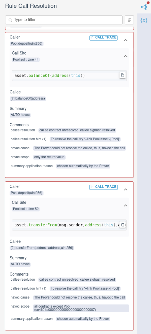Collapse the second Pool.deposit caller card
The height and width of the screenshot is (334, 151).
click(126, 190)
